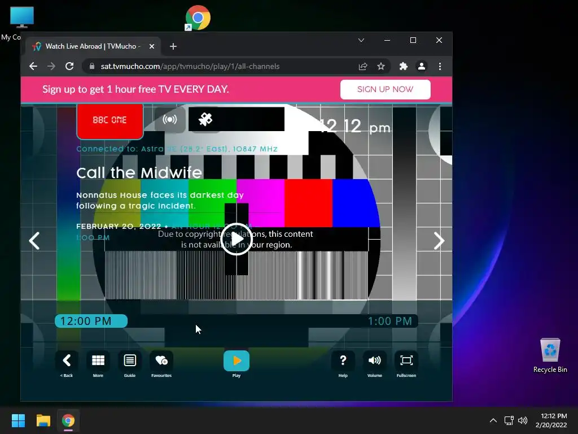Open the taskbar clock and date

(551, 420)
